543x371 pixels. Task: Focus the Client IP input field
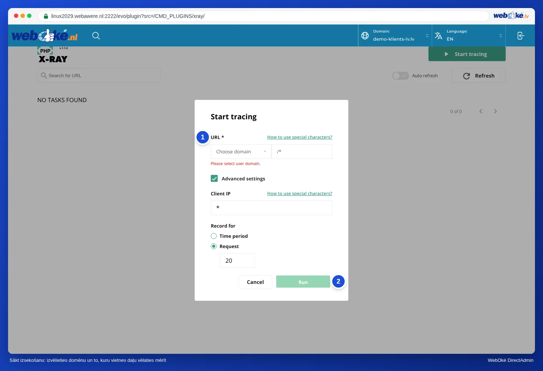coord(271,208)
